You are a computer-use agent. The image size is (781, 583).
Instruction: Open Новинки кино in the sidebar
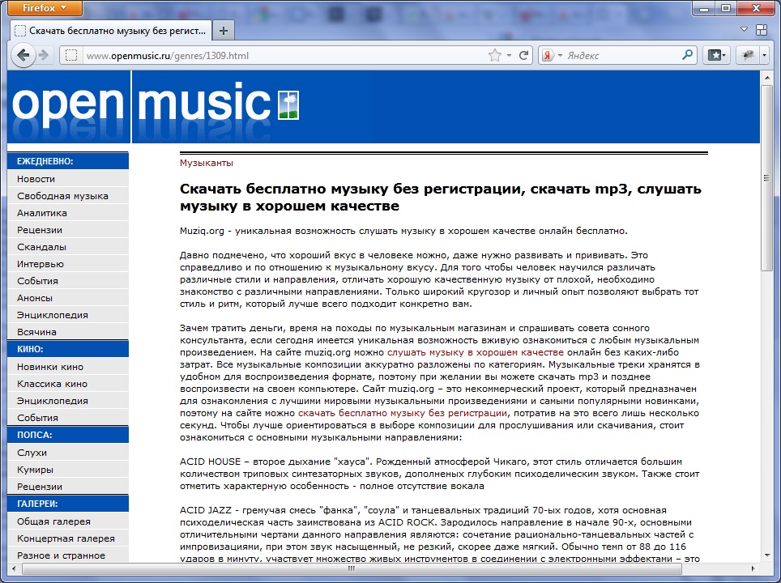click(68, 367)
